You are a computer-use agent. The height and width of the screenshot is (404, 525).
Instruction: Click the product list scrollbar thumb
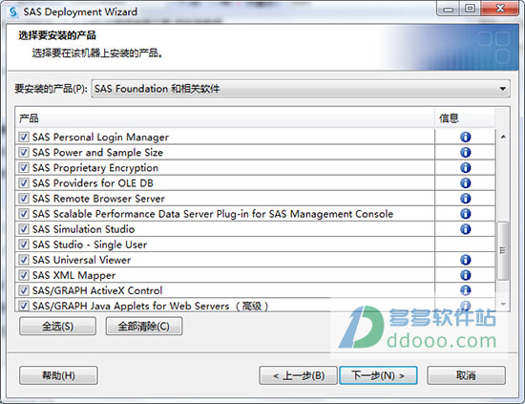(502, 250)
